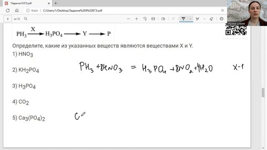Click the scroll-down arrow
This screenshot has width=267, height=150.
click(x=263, y=148)
